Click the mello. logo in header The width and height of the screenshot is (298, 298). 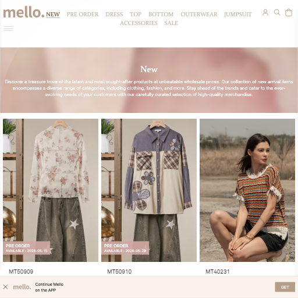click(x=24, y=12)
